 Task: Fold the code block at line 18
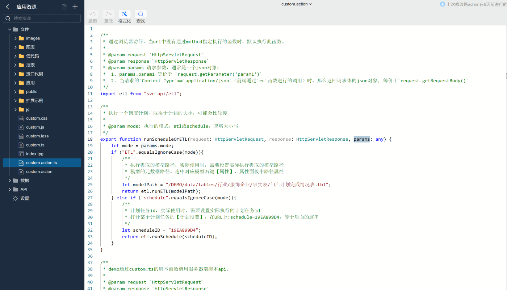point(97,139)
